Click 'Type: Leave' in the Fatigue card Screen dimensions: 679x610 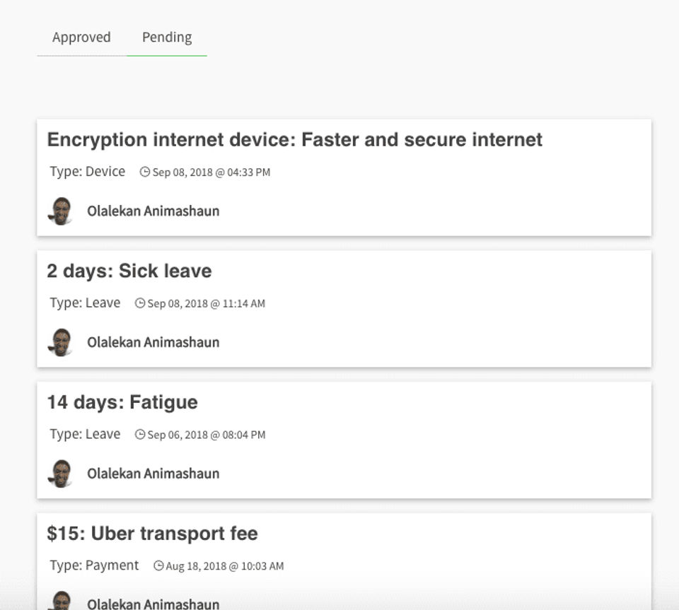(x=85, y=434)
